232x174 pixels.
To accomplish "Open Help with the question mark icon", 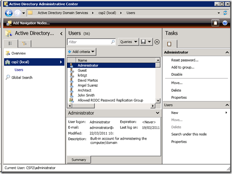I will [225, 23].
